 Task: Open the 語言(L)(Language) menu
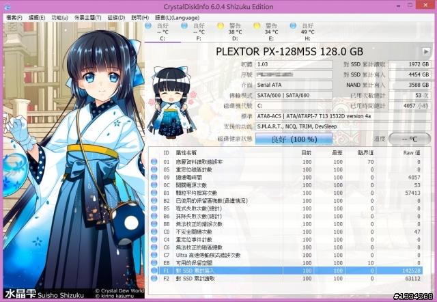(177, 18)
